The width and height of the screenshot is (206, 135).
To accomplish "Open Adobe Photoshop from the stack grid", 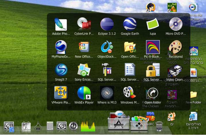I will coord(61,25).
